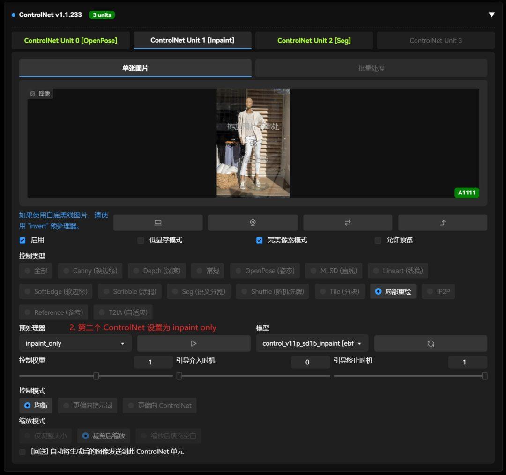Select the 均衡 control mode radio

28,405
